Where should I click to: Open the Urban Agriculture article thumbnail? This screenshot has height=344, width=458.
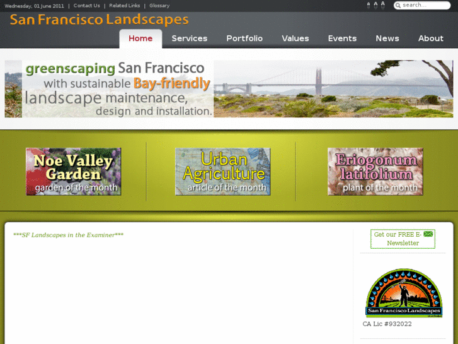pyautogui.click(x=222, y=172)
